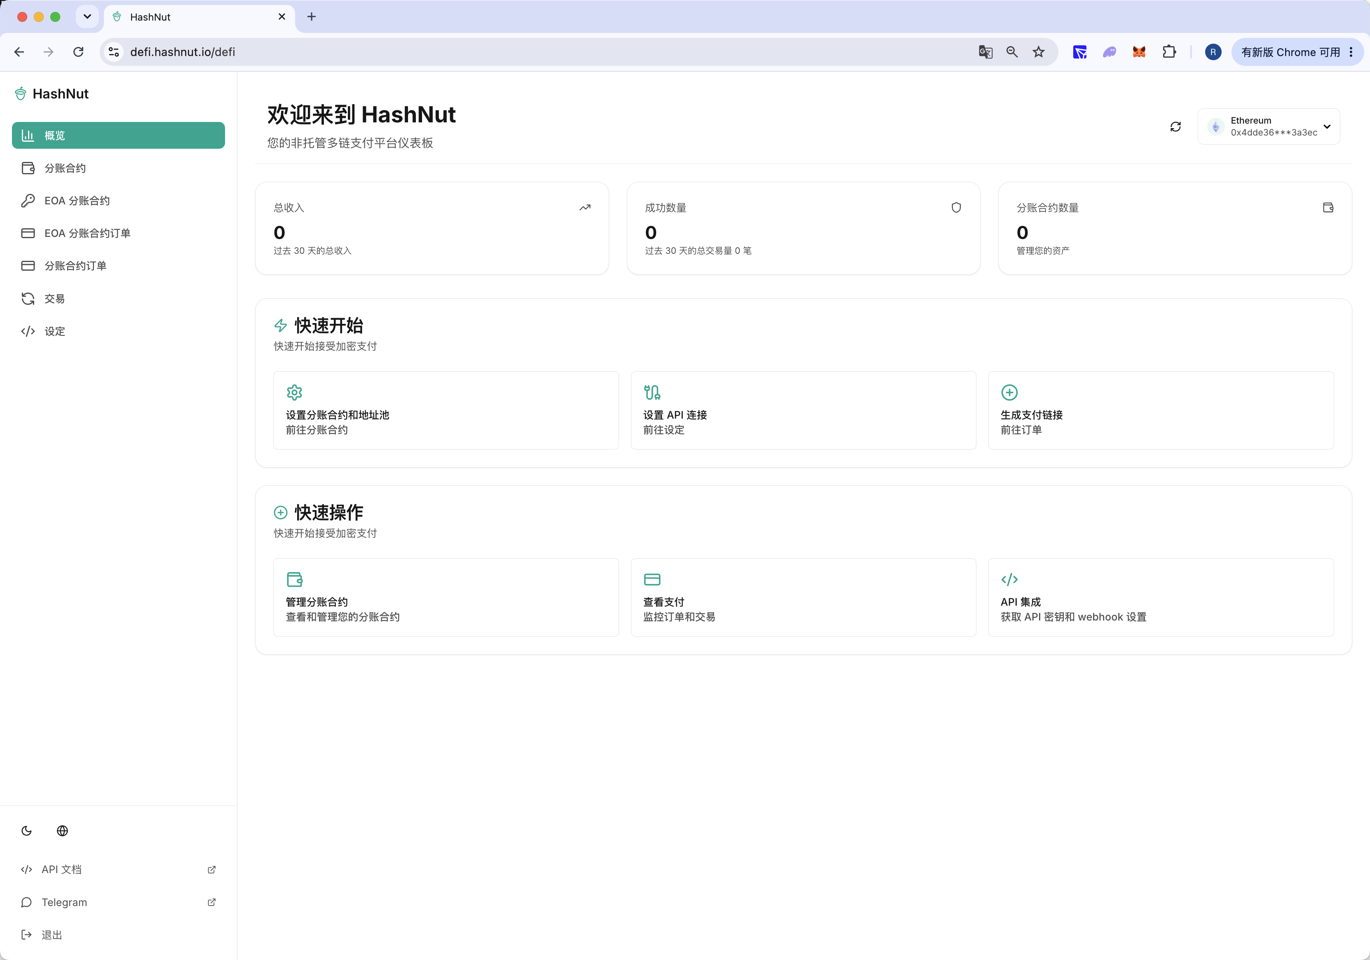Viewport: 1370px width, 960px height.
Task: Click the card icon in 查看支付 card
Action: 652,579
